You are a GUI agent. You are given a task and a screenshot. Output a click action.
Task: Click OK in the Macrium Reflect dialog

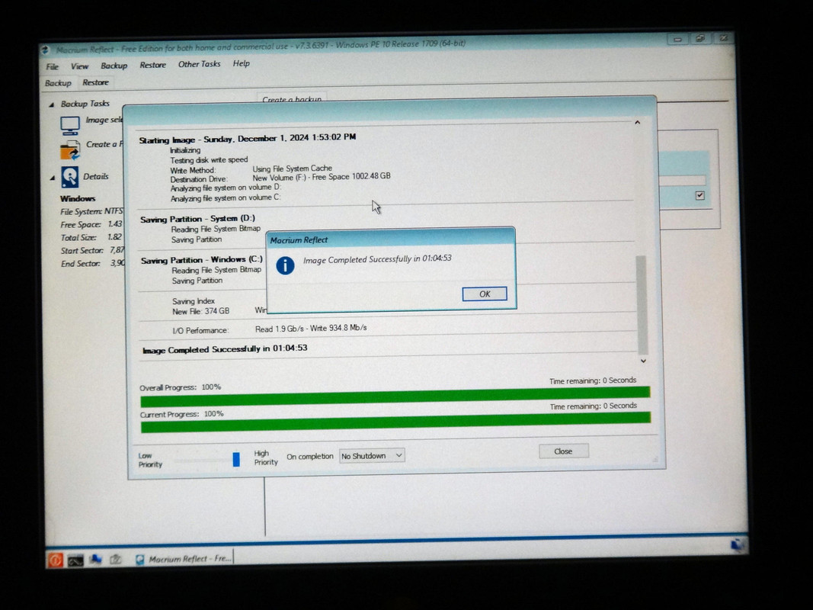485,294
